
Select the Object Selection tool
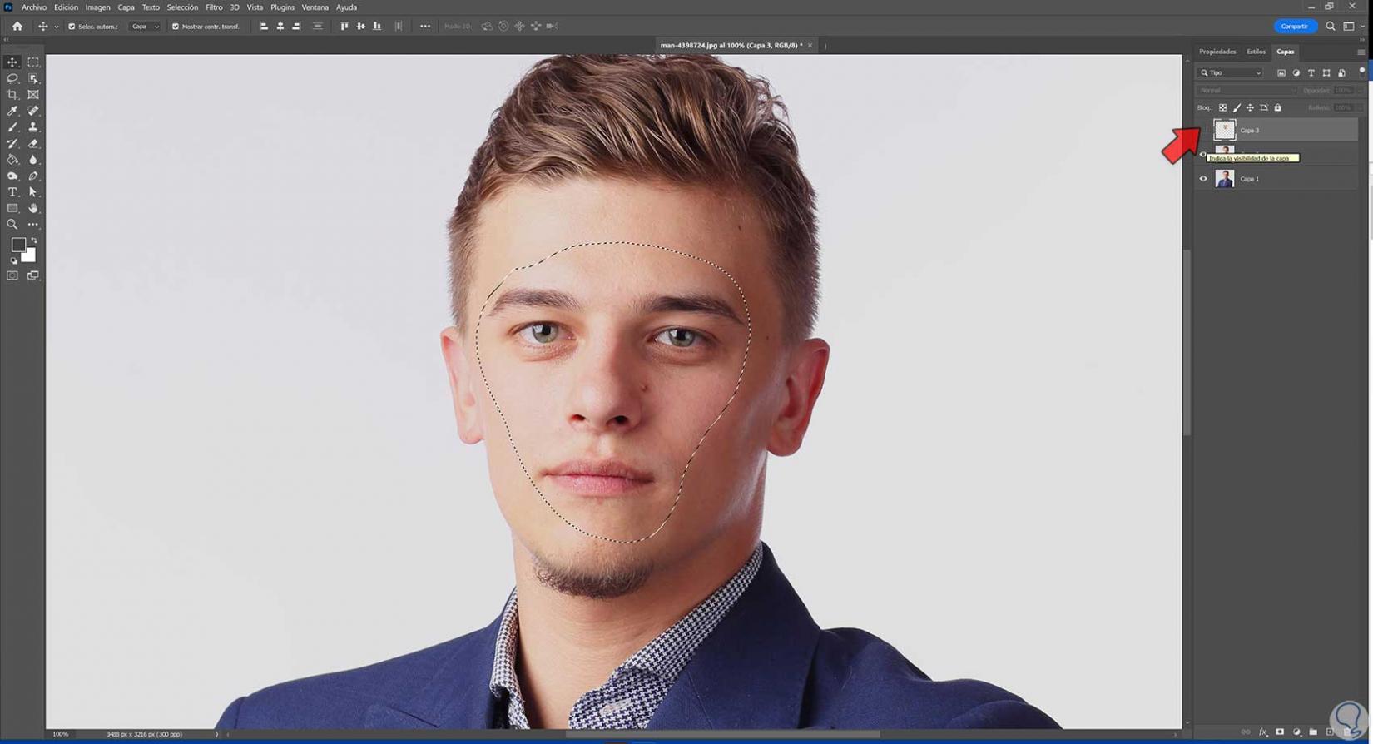[x=33, y=78]
